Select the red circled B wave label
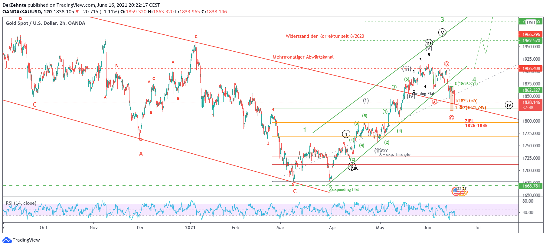This screenshot has width=546, height=247. click(x=447, y=64)
